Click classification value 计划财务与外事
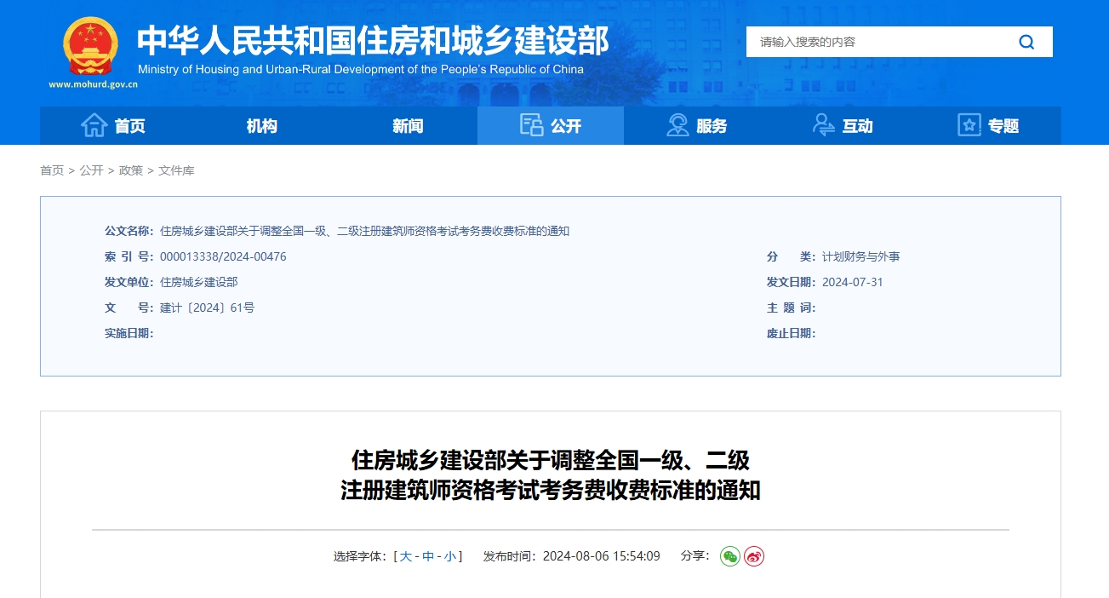Viewport: 1109px width, 598px height. pyautogui.click(x=860, y=256)
